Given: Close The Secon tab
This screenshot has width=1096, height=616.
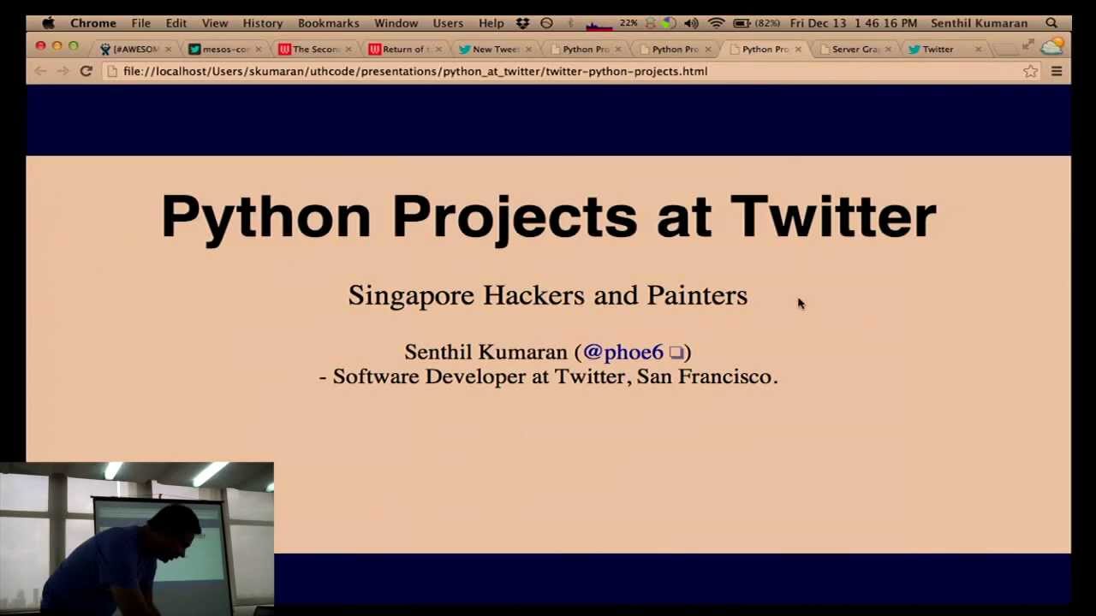Looking at the screenshot, I should coord(348,50).
